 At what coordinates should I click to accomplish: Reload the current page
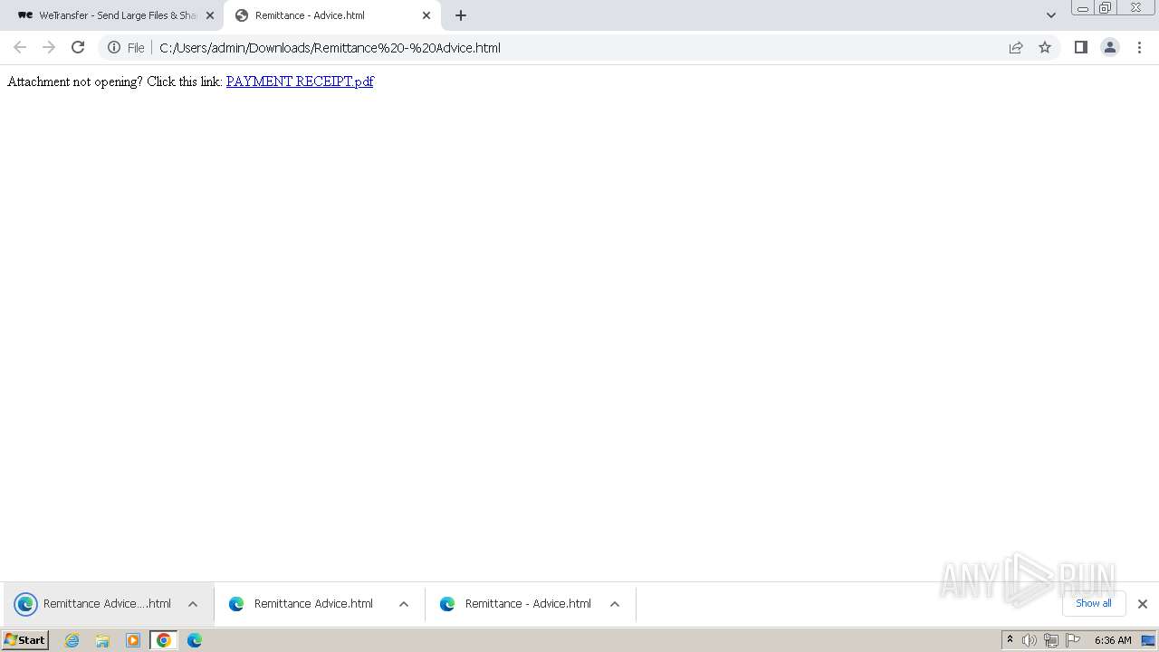point(78,48)
